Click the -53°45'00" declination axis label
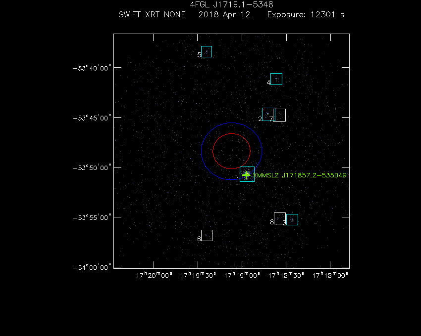Viewport: 421px width, 336px height. point(92,118)
